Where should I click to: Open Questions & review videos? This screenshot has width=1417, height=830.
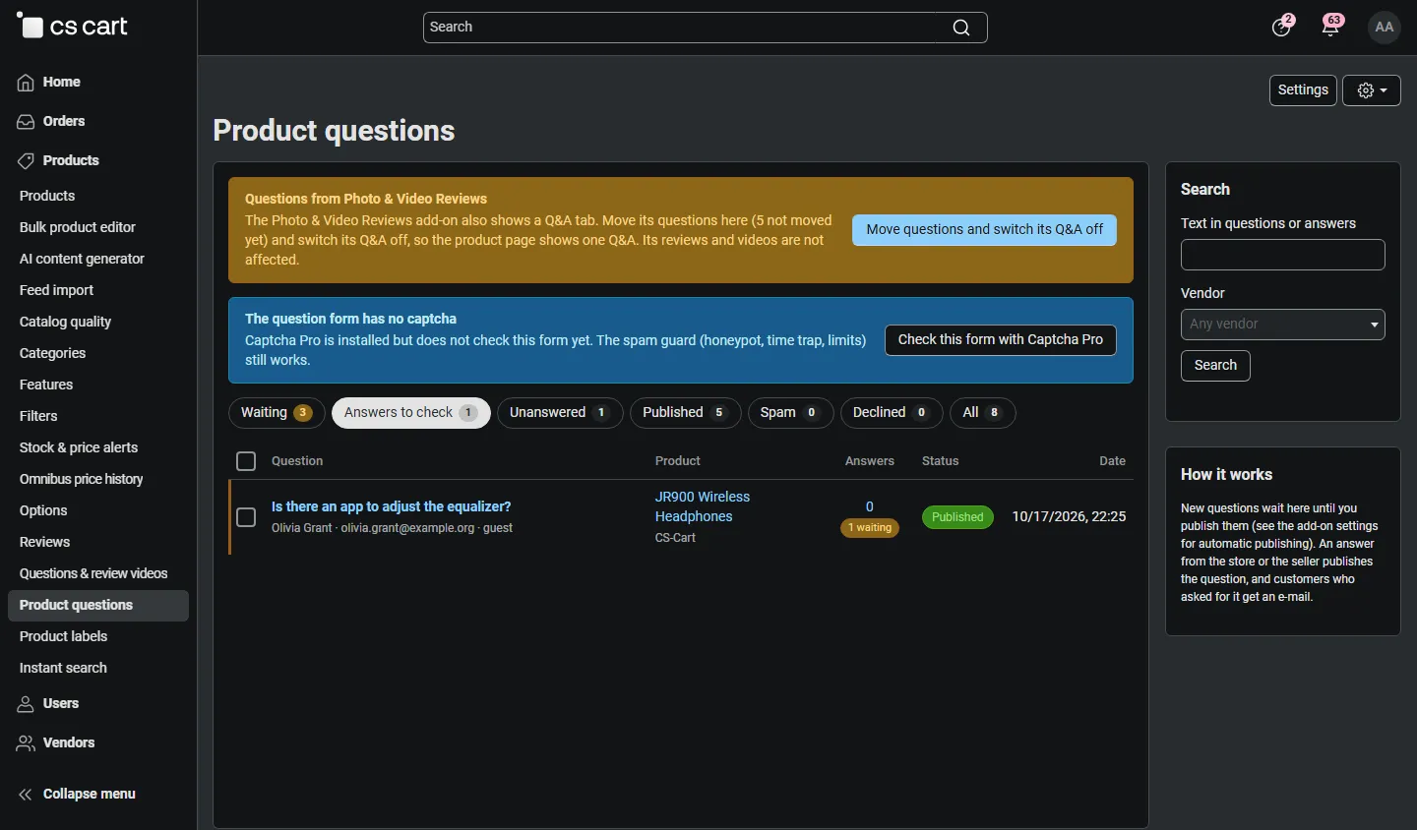pyautogui.click(x=93, y=574)
